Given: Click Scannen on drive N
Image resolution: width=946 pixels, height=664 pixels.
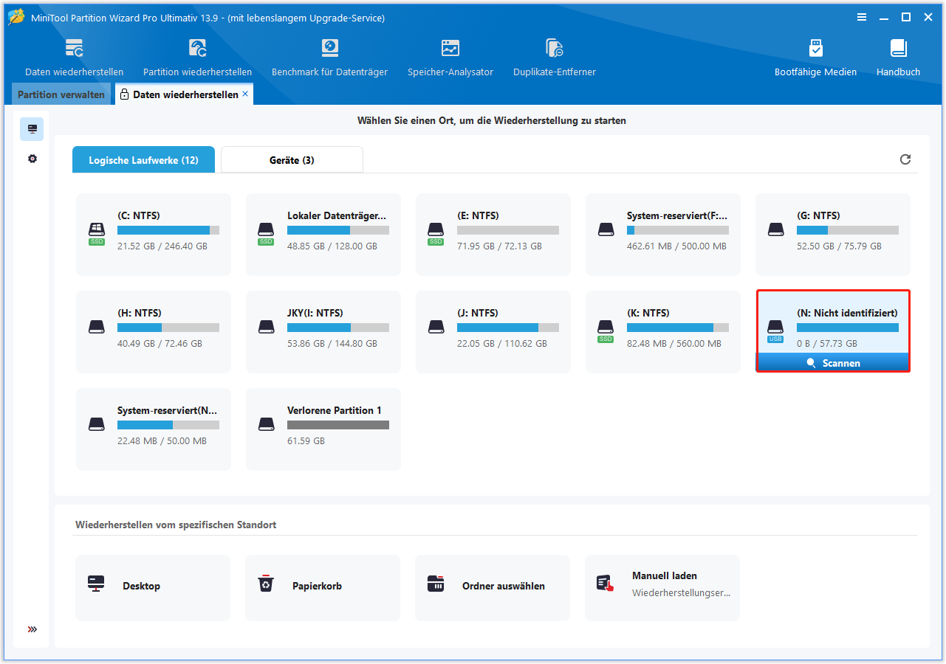Looking at the screenshot, I should 833,363.
